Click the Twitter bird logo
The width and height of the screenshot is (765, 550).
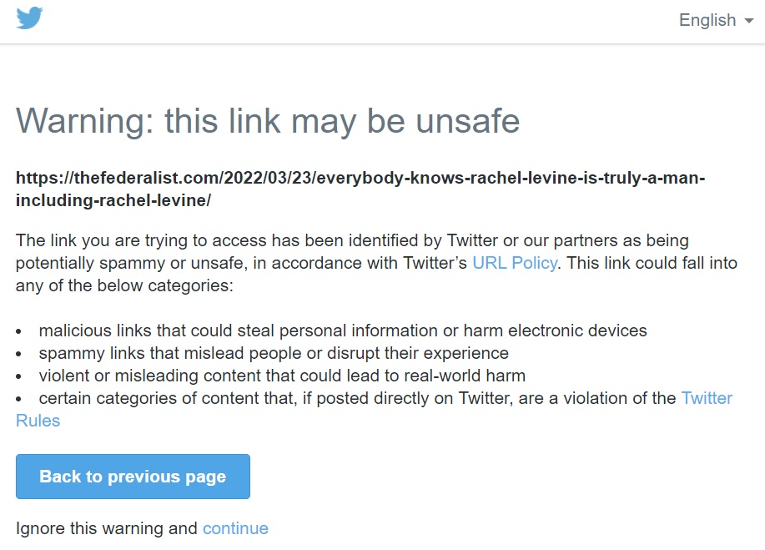tap(29, 18)
